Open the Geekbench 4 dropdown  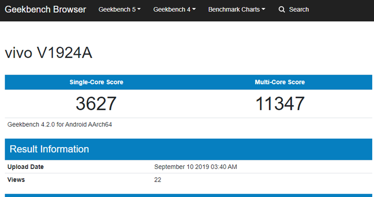[x=174, y=9]
